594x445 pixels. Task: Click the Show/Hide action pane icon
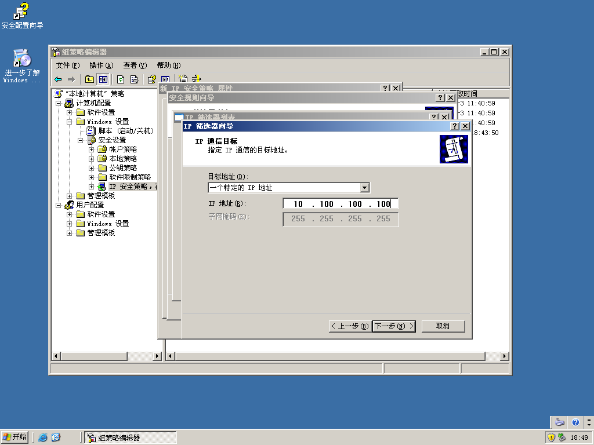(x=165, y=79)
